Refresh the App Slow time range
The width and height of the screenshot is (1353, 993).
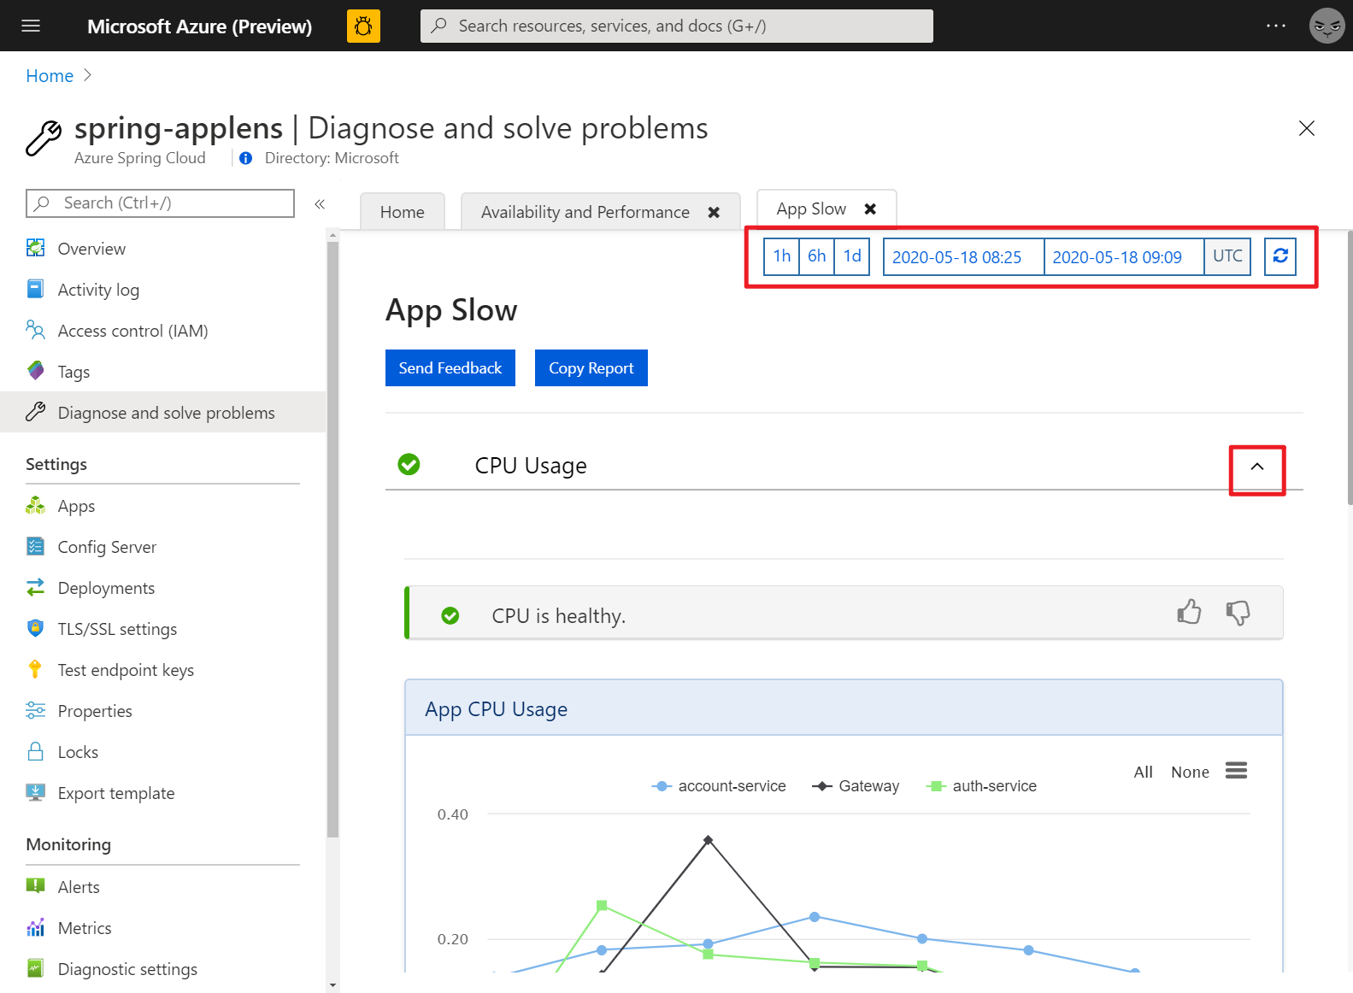coord(1280,256)
